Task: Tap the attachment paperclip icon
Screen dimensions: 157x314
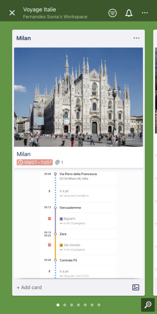Action: pos(57,162)
